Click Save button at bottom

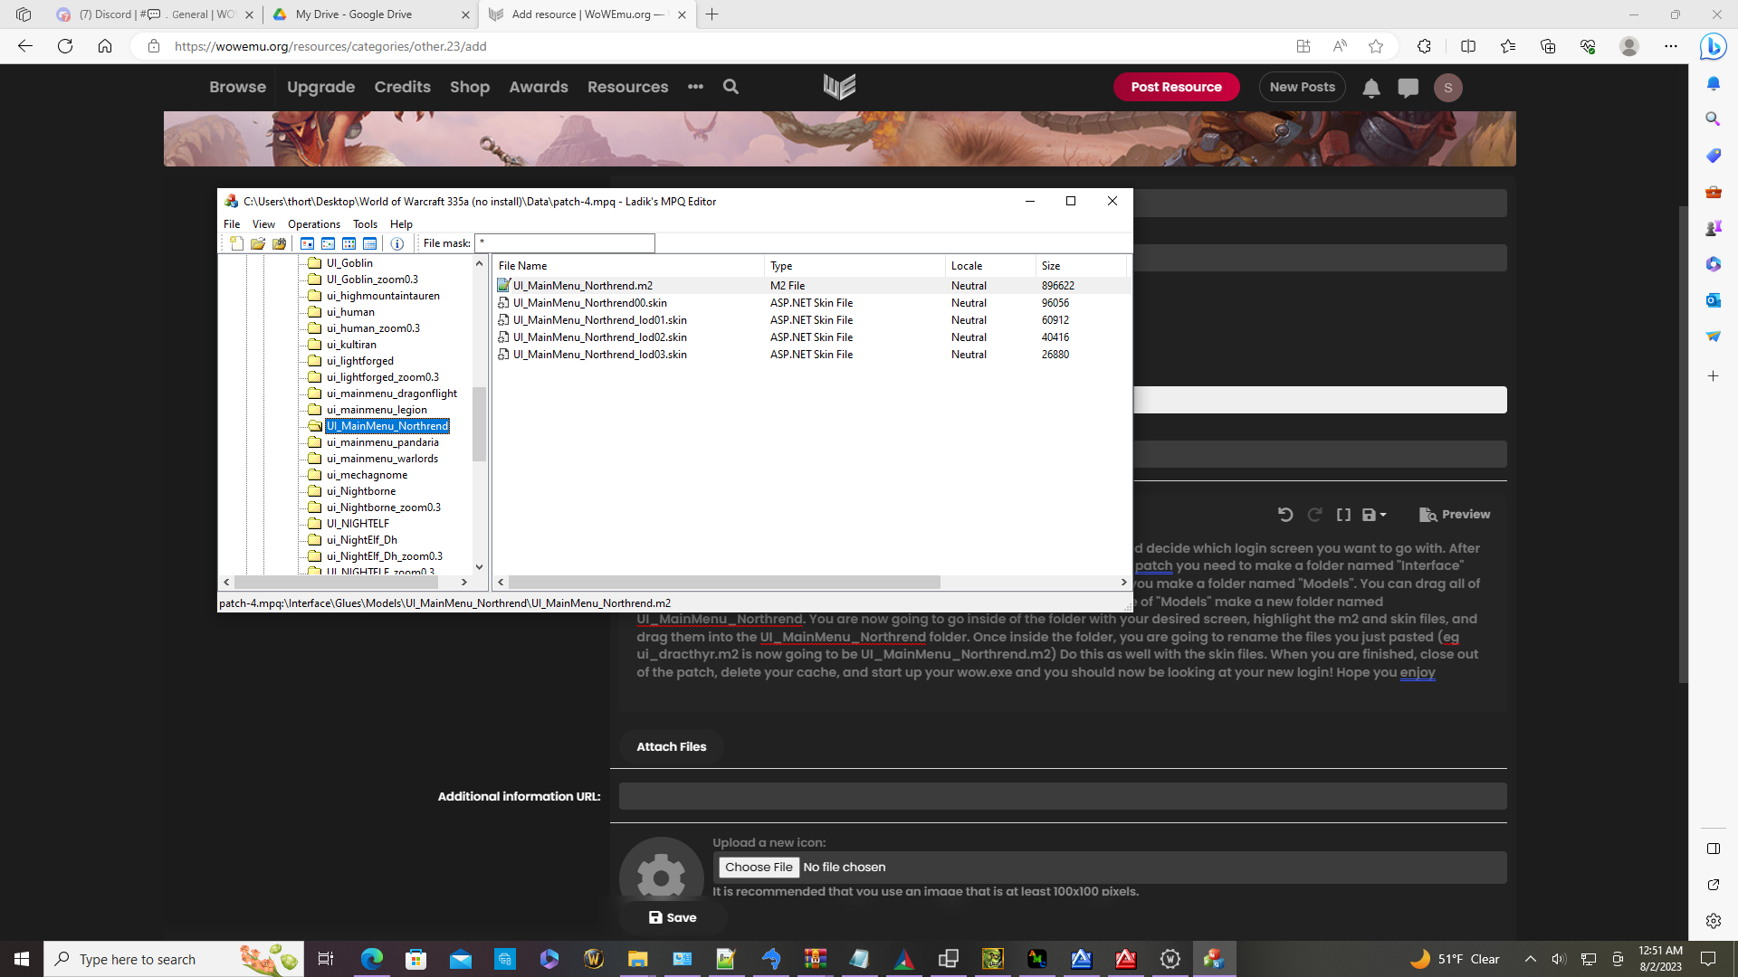(x=673, y=917)
